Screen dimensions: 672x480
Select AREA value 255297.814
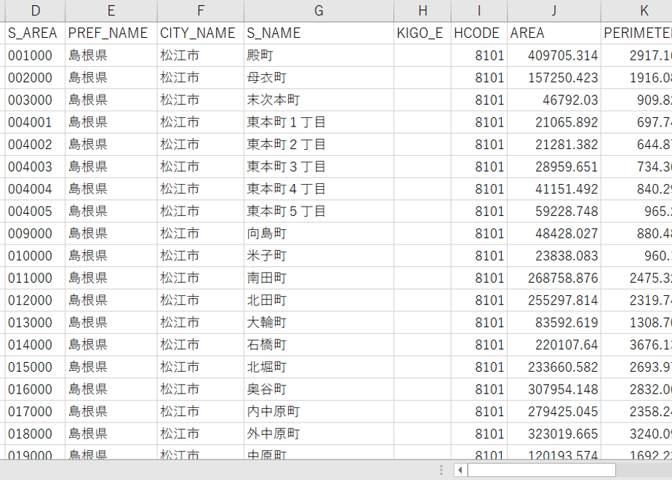click(554, 300)
